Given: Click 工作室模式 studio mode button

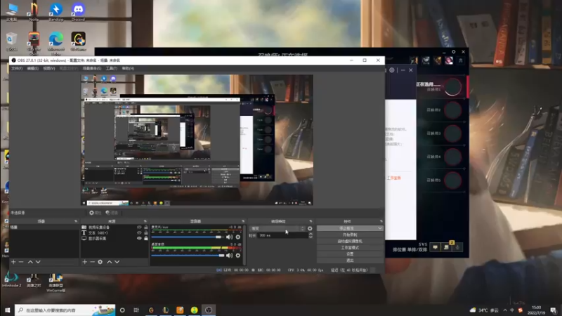Looking at the screenshot, I should [350, 248].
